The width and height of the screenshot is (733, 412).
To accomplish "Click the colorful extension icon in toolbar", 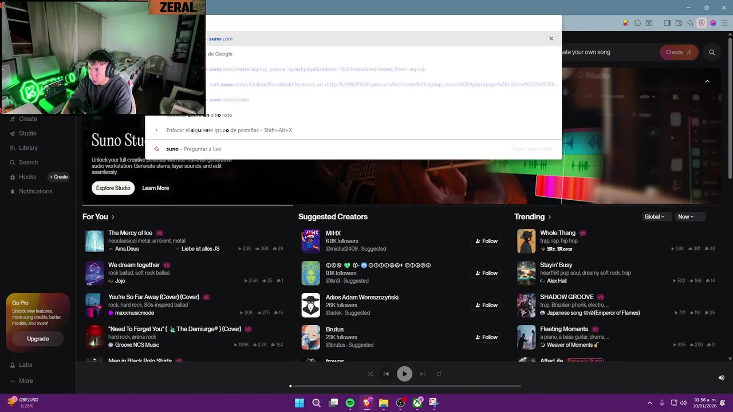I will click(625, 23).
